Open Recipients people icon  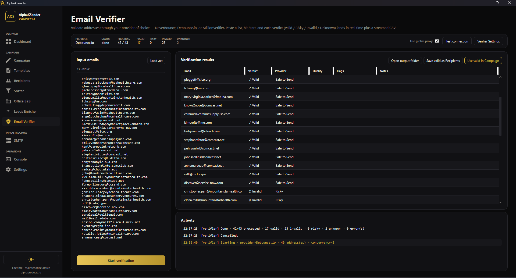click(x=8, y=81)
